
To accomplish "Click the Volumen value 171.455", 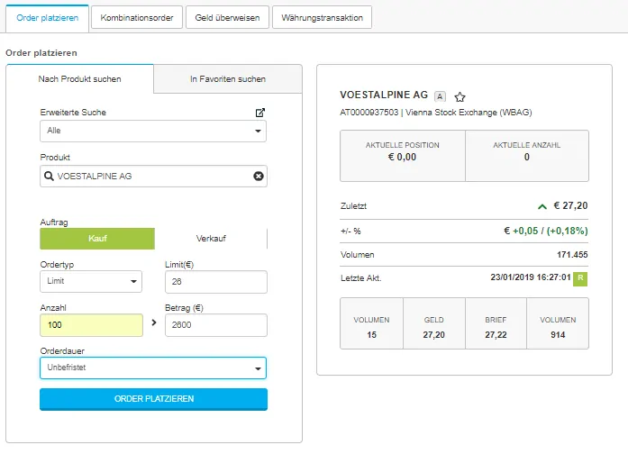I will click(x=572, y=255).
